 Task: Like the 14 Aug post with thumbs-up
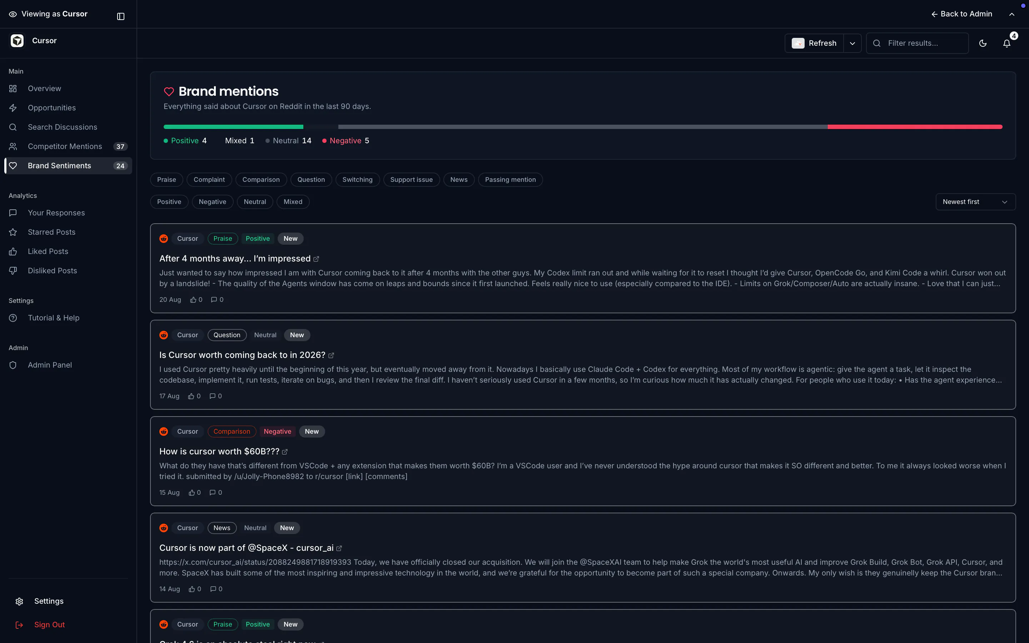click(x=192, y=589)
